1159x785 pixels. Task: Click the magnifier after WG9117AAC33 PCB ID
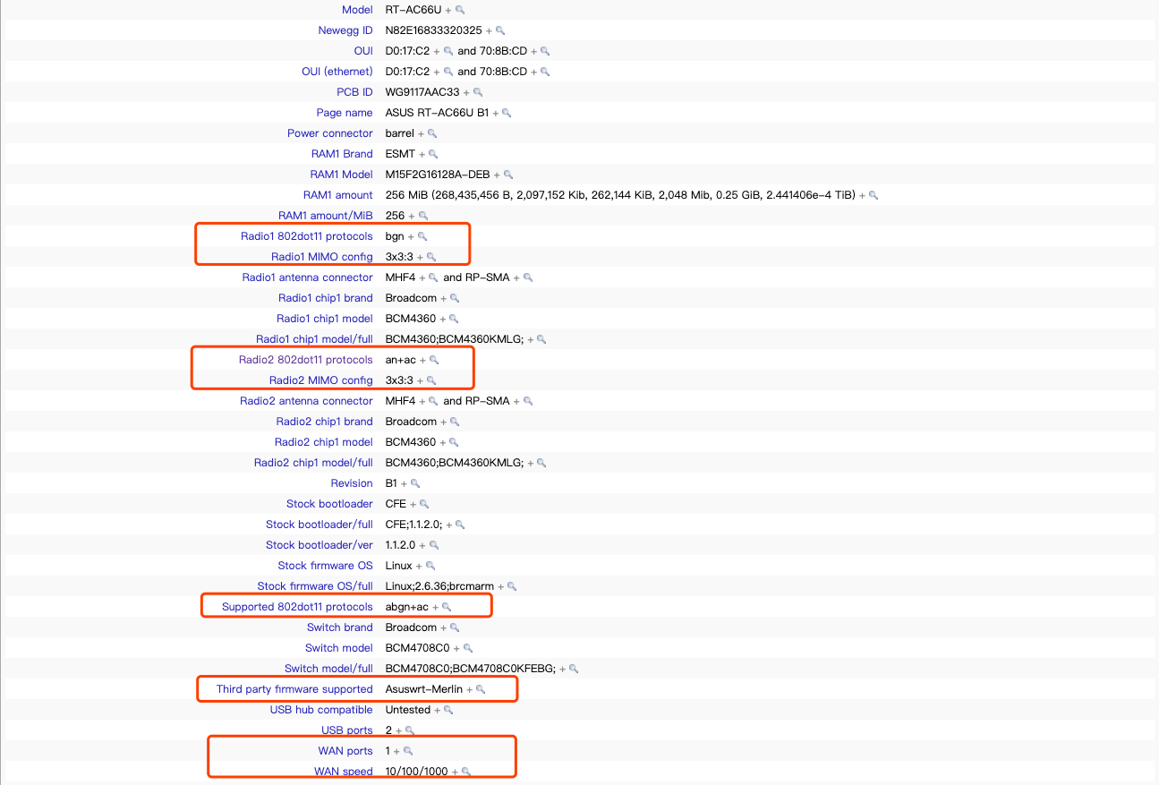478,92
